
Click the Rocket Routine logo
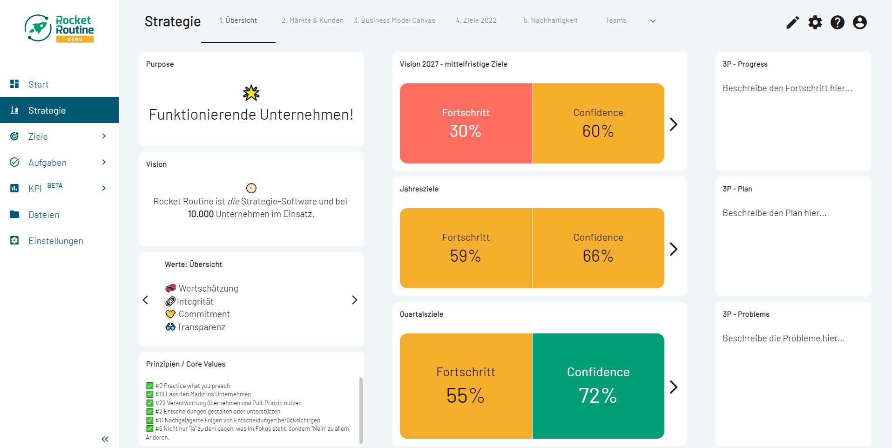point(59,28)
